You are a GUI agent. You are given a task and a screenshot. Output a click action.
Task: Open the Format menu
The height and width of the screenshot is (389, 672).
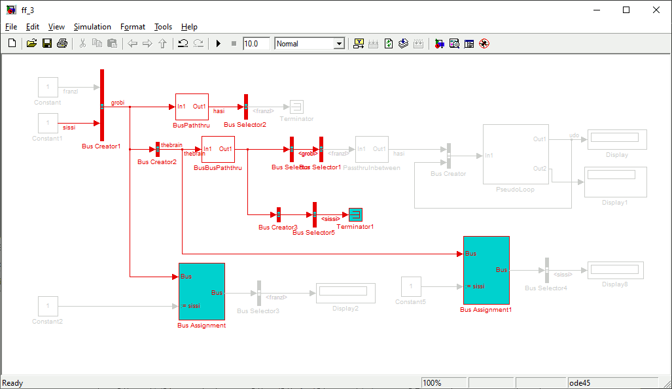[x=133, y=27]
